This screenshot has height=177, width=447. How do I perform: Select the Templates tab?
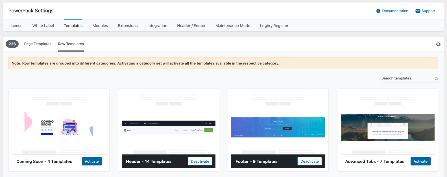click(73, 26)
